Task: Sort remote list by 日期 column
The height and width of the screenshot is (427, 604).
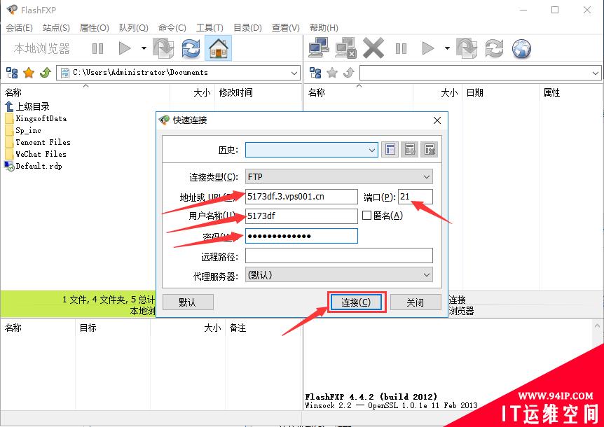Action: coord(474,92)
